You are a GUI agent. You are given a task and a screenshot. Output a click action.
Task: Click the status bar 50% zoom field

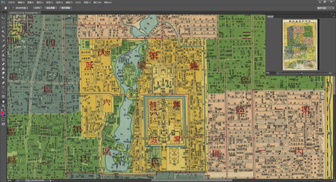pos(10,181)
